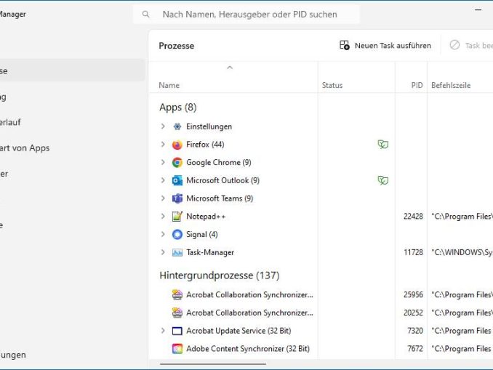Click the green leaf status icon for Firefox

click(383, 144)
